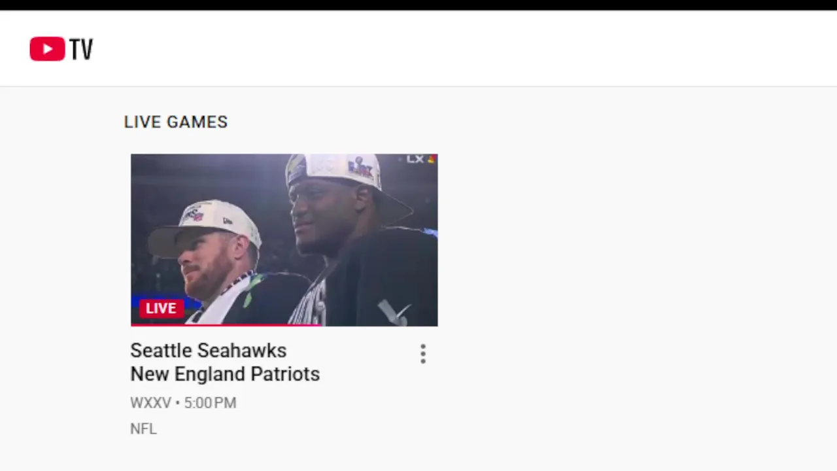
Task: Click the red progress bar under thumbnail
Action: pyautogui.click(x=226, y=324)
